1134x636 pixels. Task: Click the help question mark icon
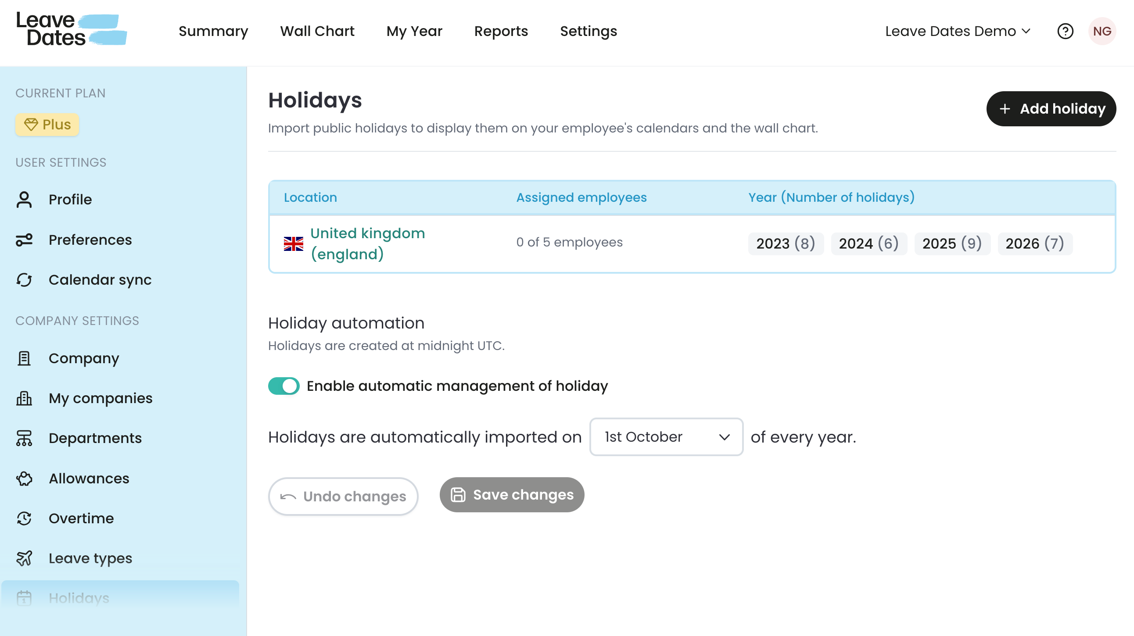point(1065,31)
